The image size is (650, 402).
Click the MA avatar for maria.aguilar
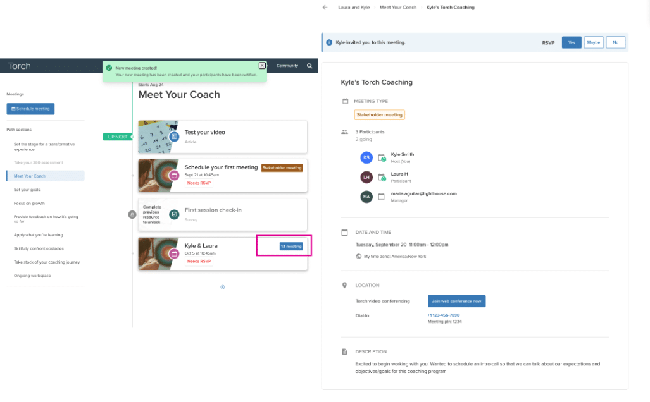click(x=366, y=197)
